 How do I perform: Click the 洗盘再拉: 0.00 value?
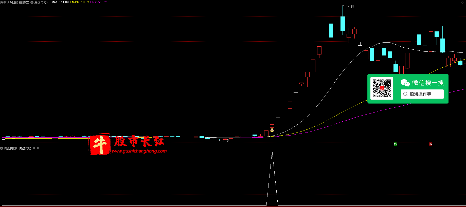point(29,148)
